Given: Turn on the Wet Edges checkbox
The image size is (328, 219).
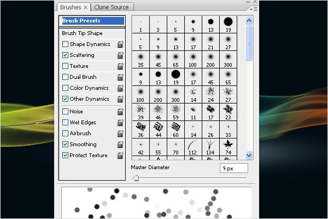Looking at the screenshot, I should 65,123.
